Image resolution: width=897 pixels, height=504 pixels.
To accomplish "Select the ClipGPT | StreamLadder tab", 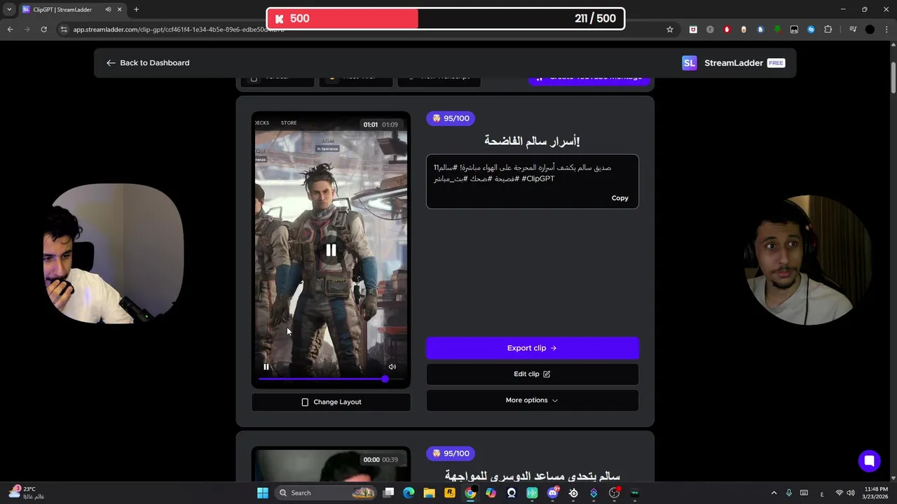I will tap(72, 10).
